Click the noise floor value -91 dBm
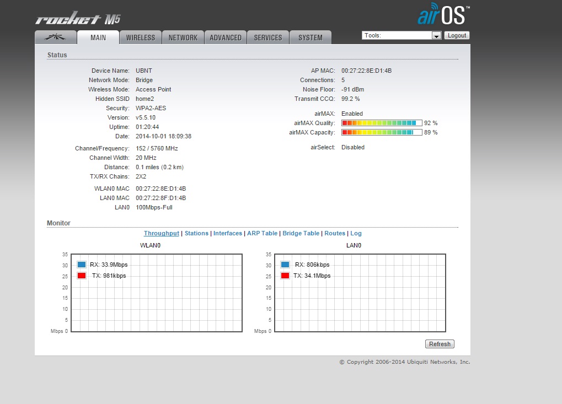 coord(352,89)
